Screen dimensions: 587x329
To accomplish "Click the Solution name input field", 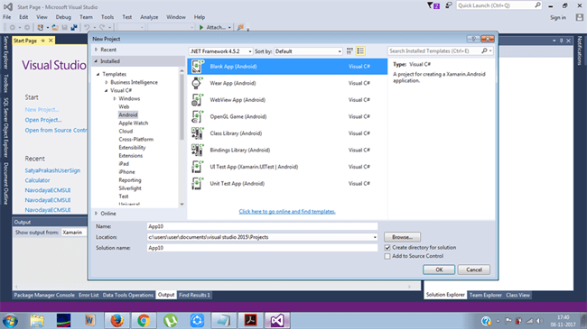I will [x=262, y=248].
